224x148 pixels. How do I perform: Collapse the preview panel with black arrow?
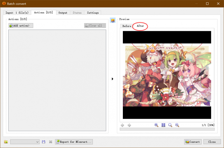[x=112, y=79]
